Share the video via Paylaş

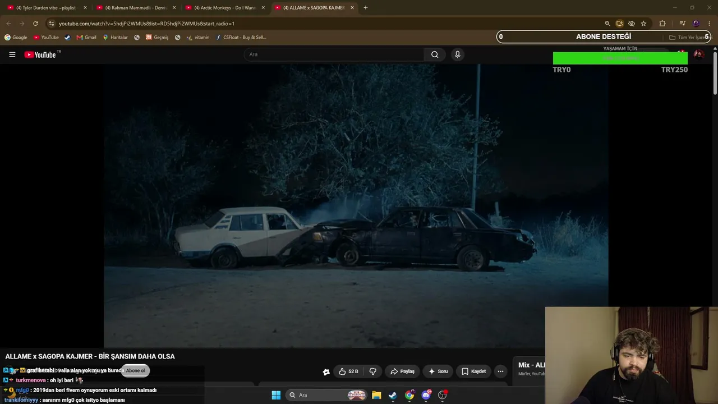coord(402,371)
